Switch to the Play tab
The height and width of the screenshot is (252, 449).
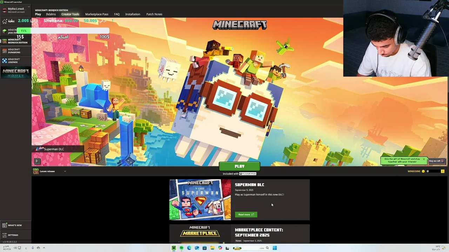38,14
